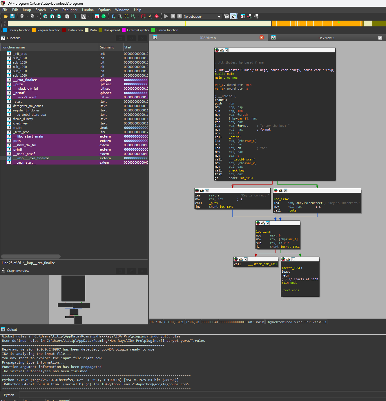This screenshot has height=401, width=386.
Task: Click the pause process button
Action: click(x=173, y=16)
